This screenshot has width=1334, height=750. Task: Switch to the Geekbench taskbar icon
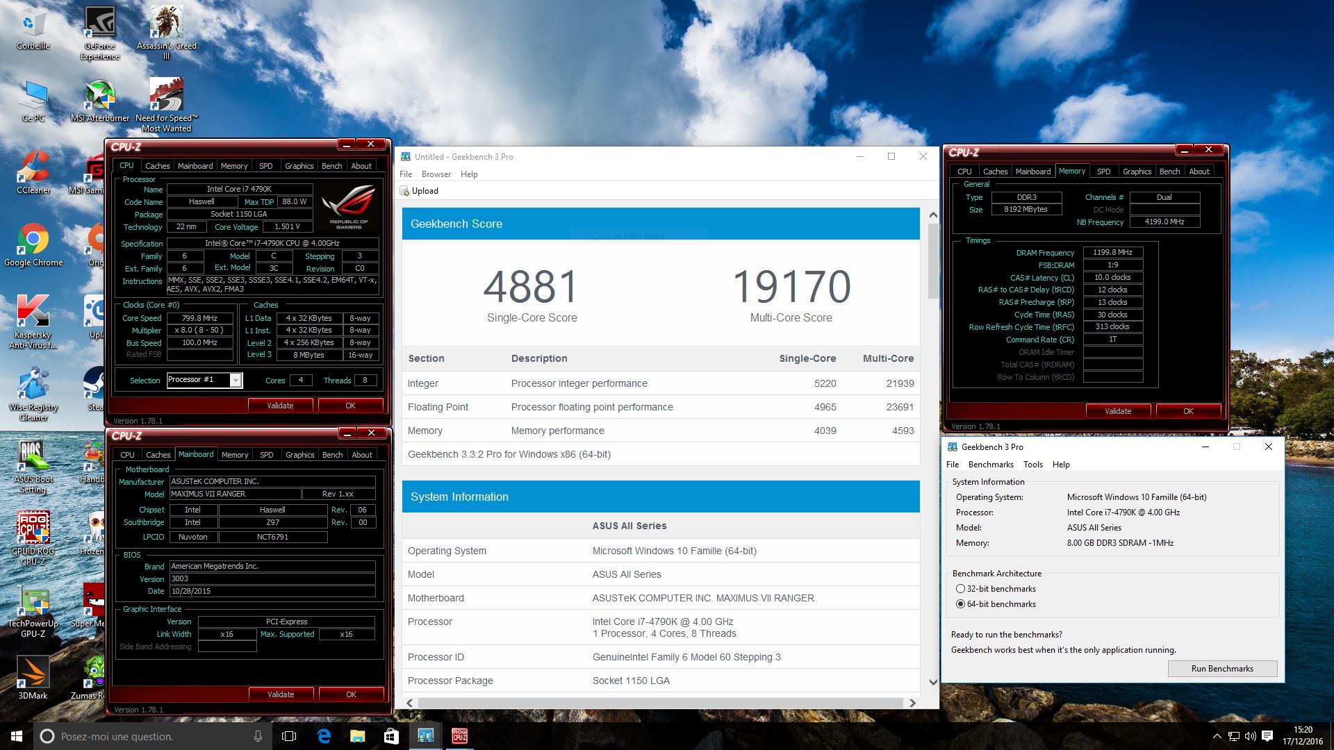point(425,736)
